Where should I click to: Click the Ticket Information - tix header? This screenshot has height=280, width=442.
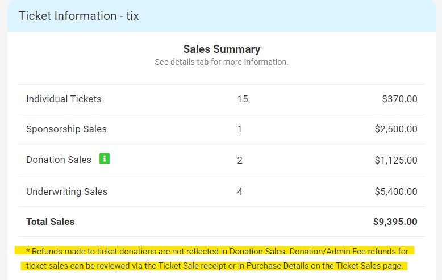pyautogui.click(x=78, y=16)
